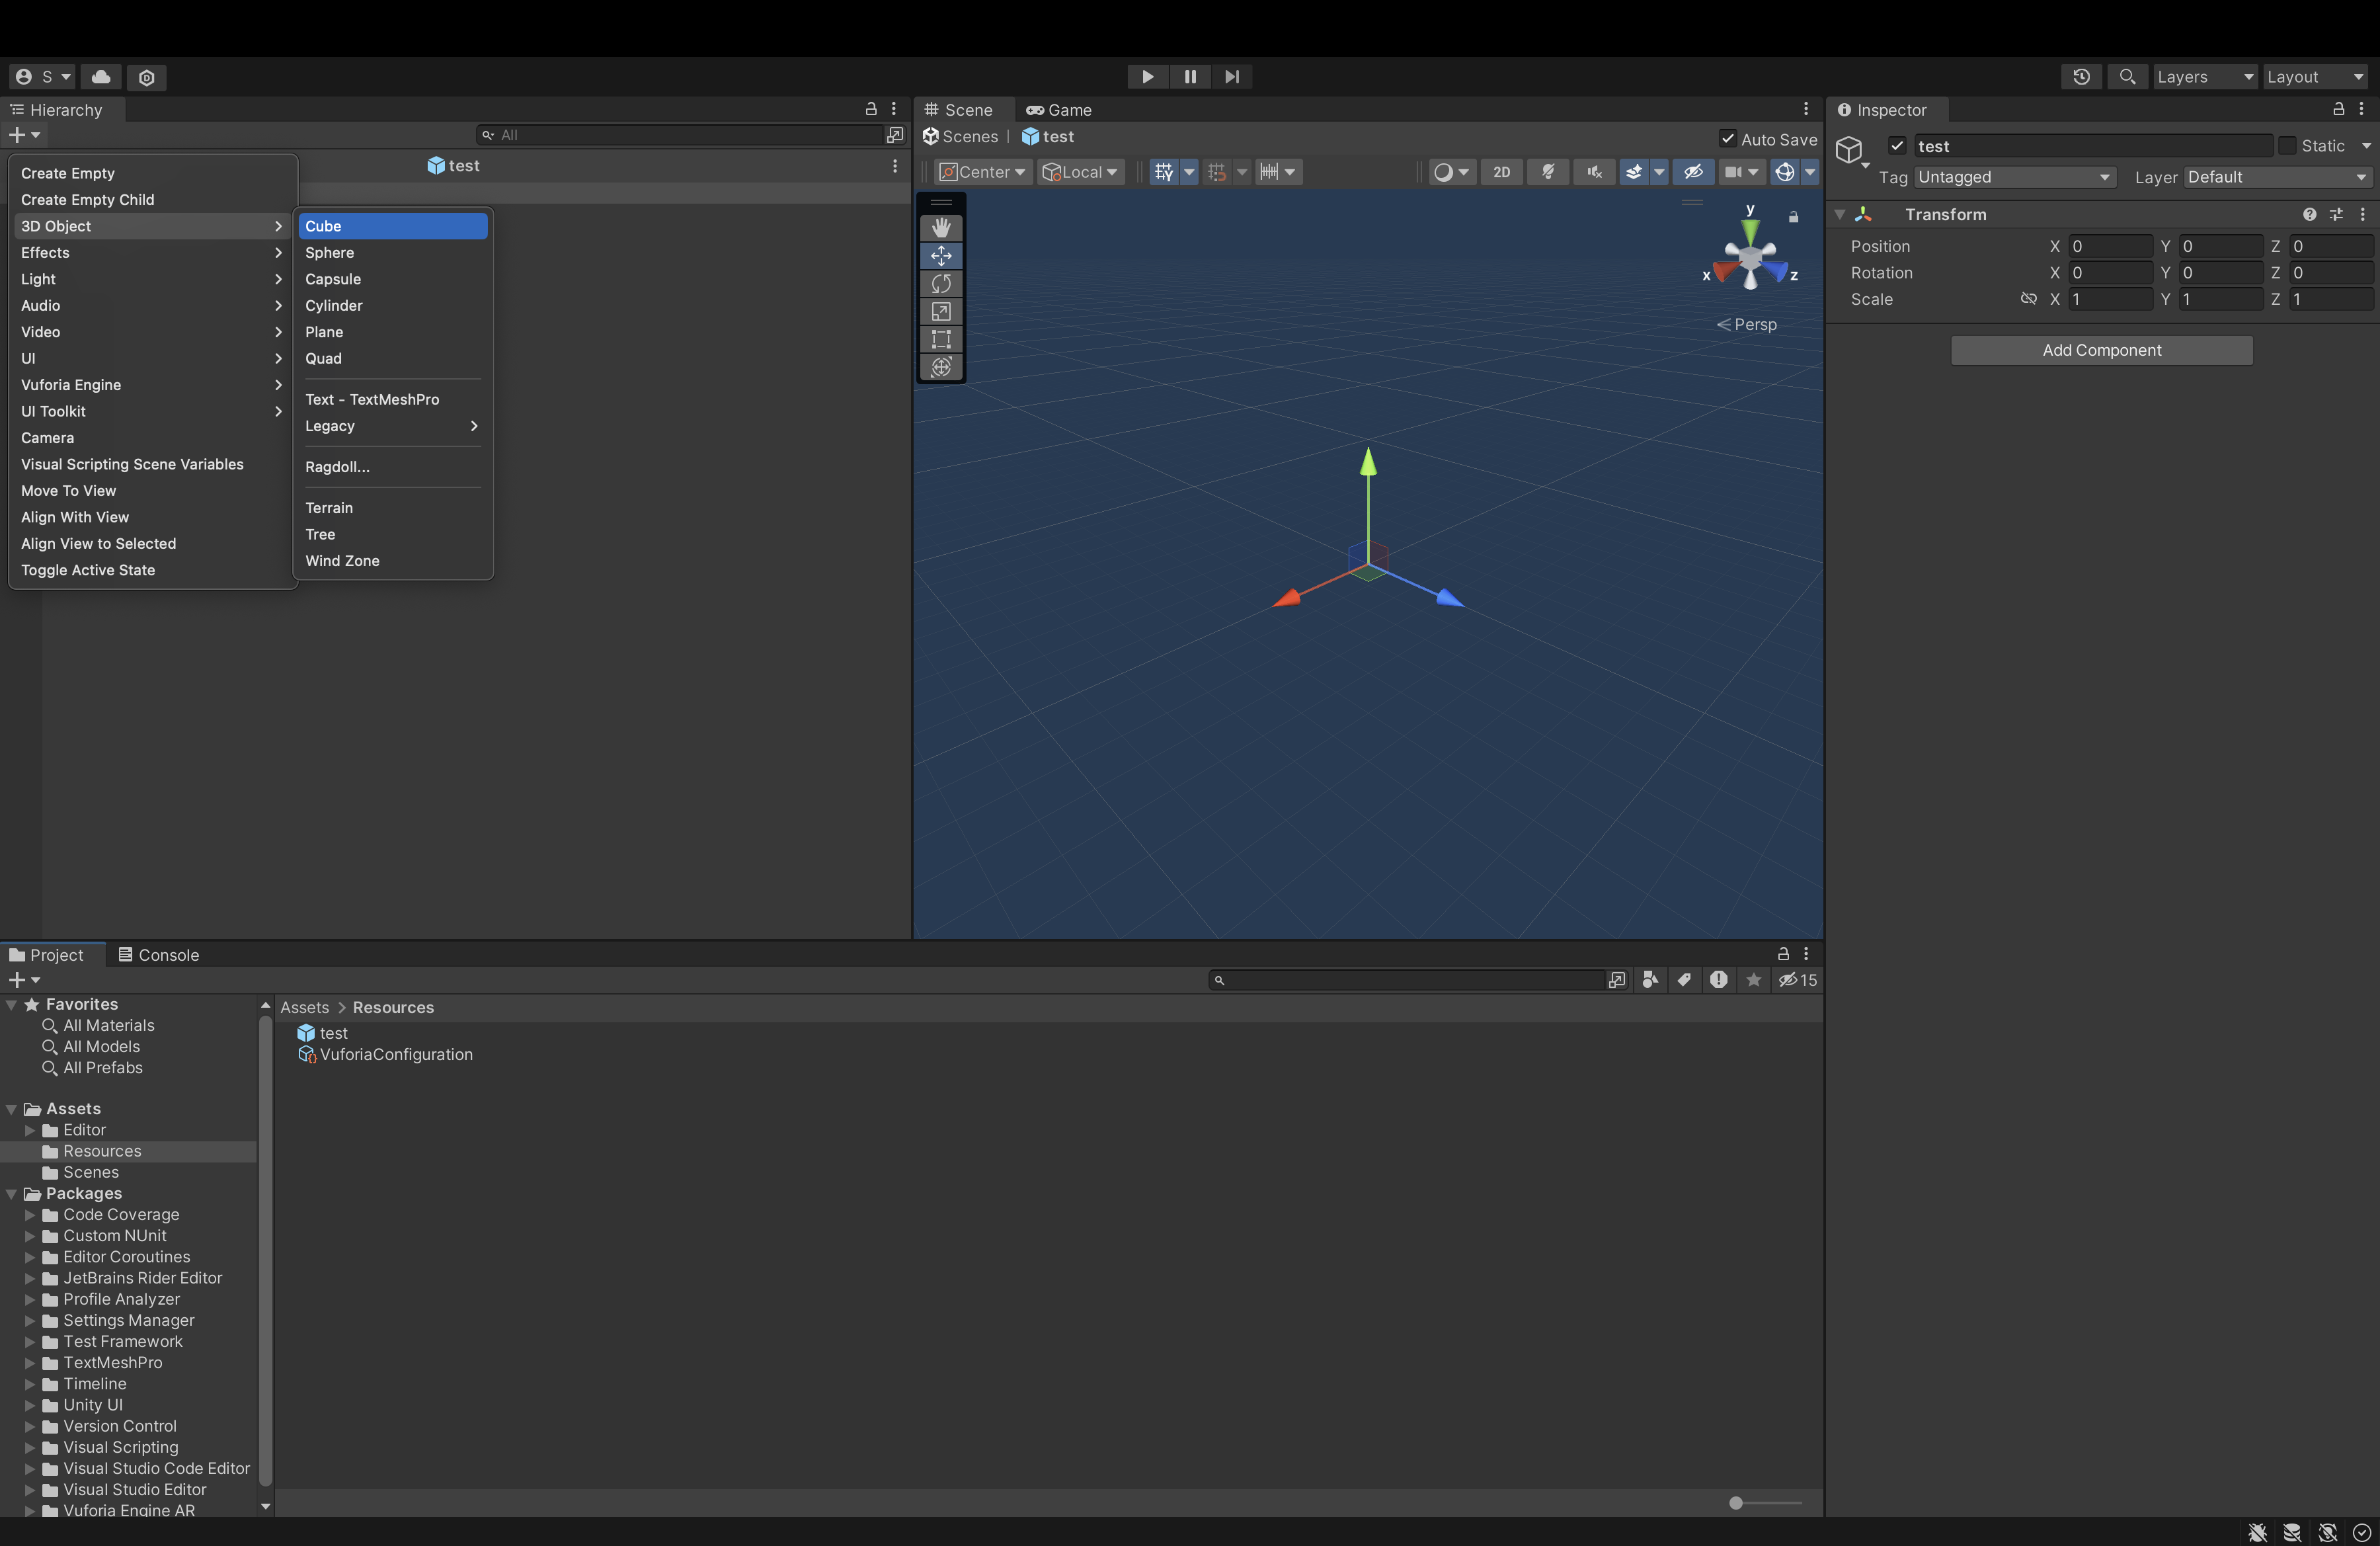Choose Sphere from 3D Object submenu
The width and height of the screenshot is (2380, 1546).
[x=330, y=253]
